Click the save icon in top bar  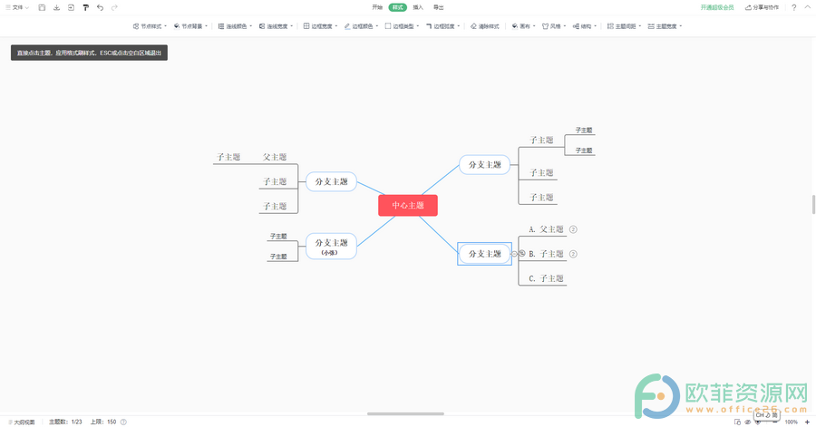click(x=42, y=7)
